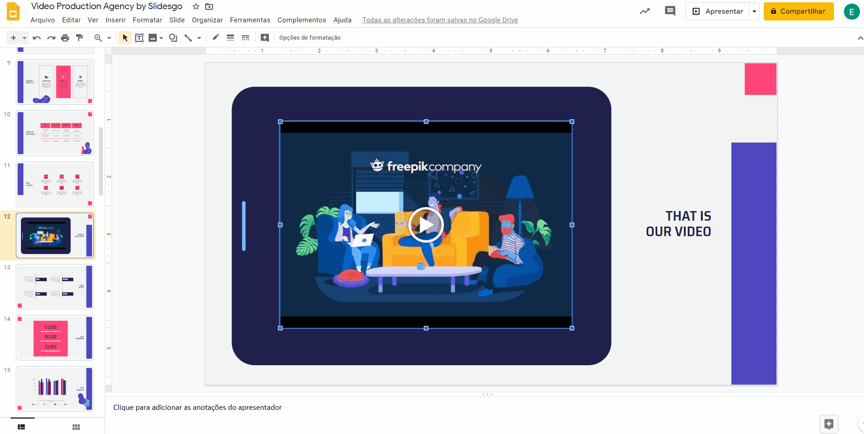Click the pink square shape on slide

761,79
